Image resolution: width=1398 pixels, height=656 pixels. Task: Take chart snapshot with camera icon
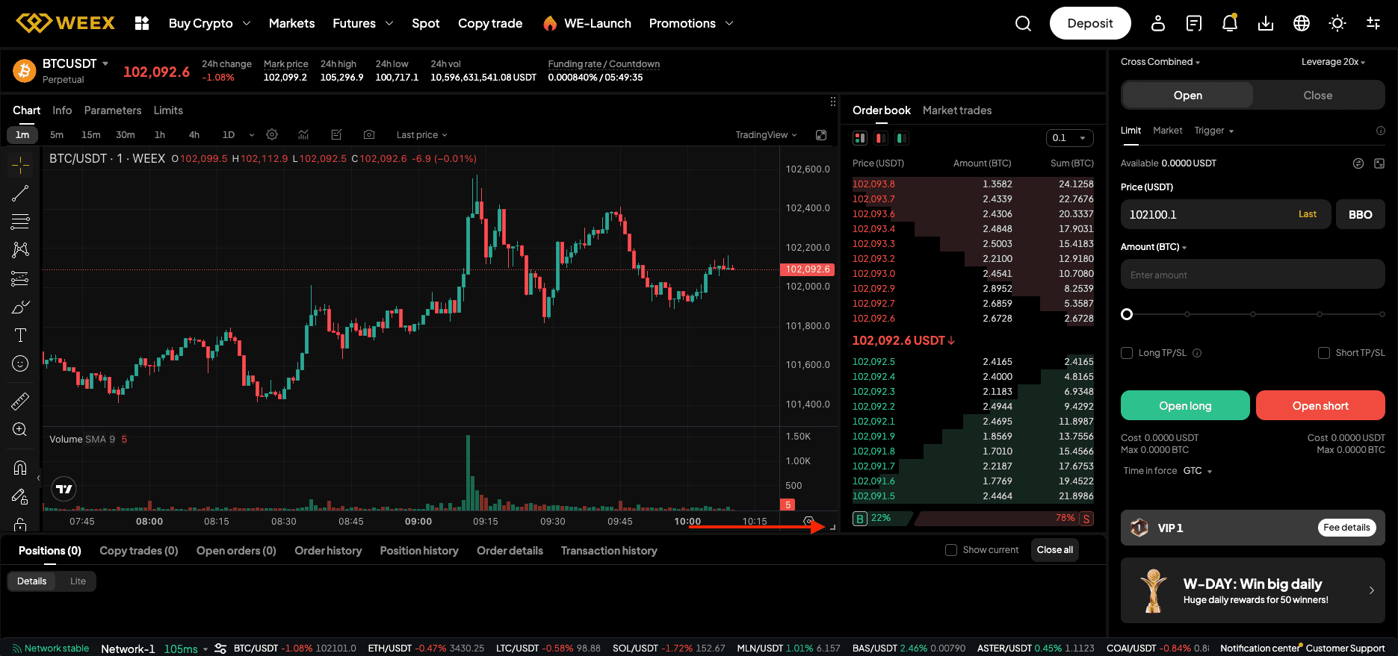pyautogui.click(x=369, y=135)
